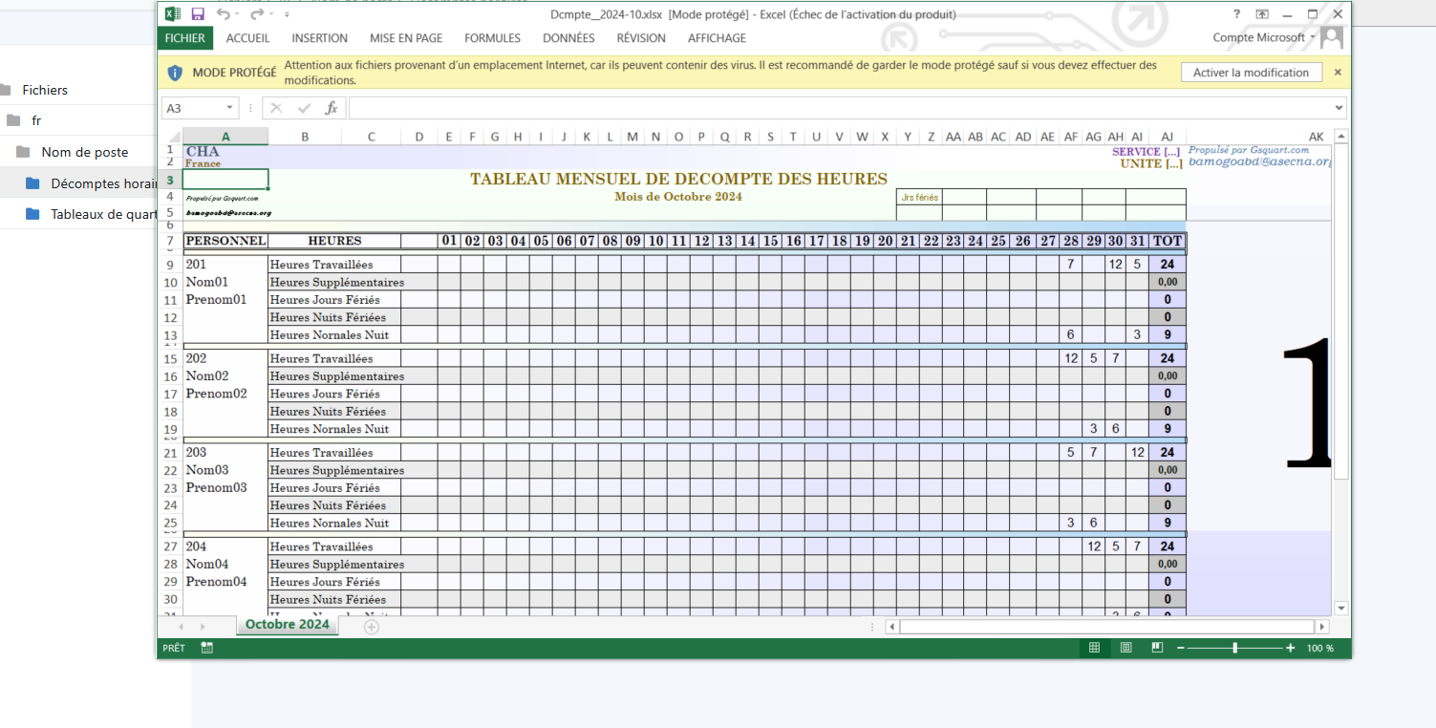Click the confirm entry checkmark in formula bar

[x=304, y=108]
